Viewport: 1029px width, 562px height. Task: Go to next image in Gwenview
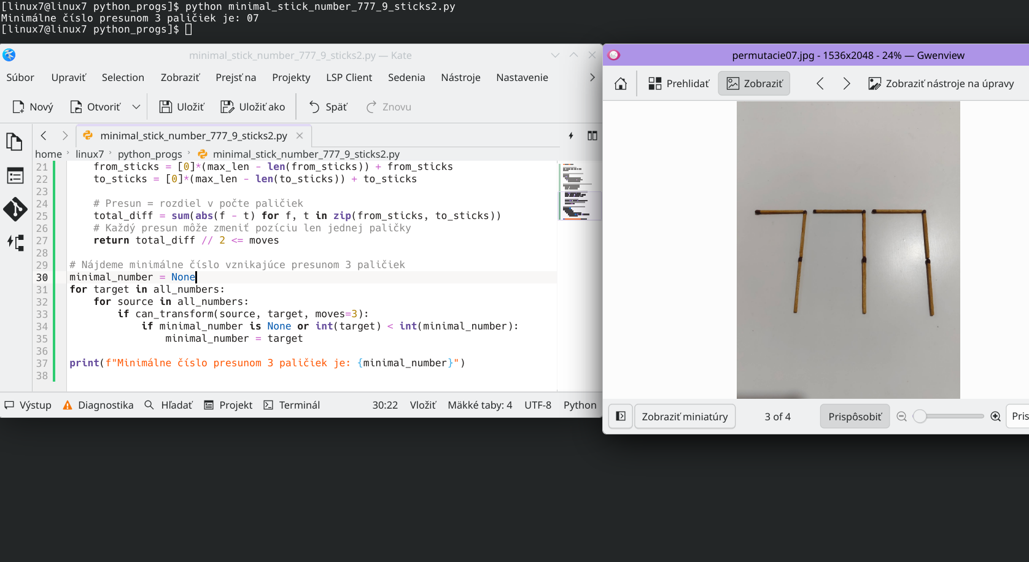coord(847,83)
